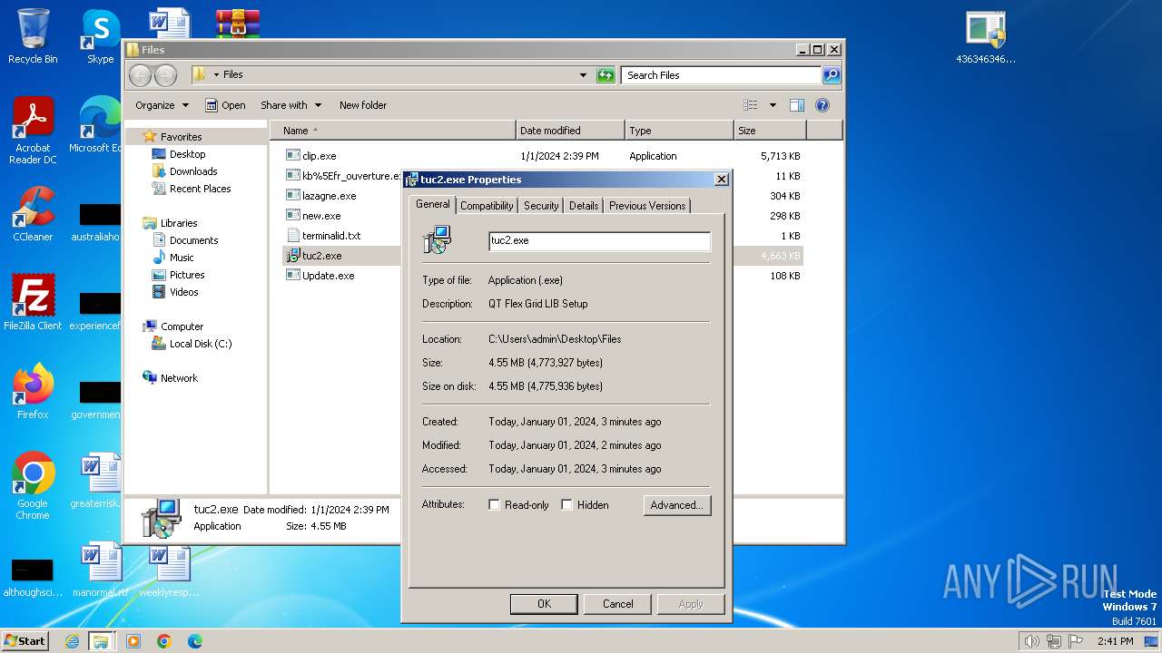The image size is (1162, 653).
Task: Open the Start menu
Action: tap(25, 641)
